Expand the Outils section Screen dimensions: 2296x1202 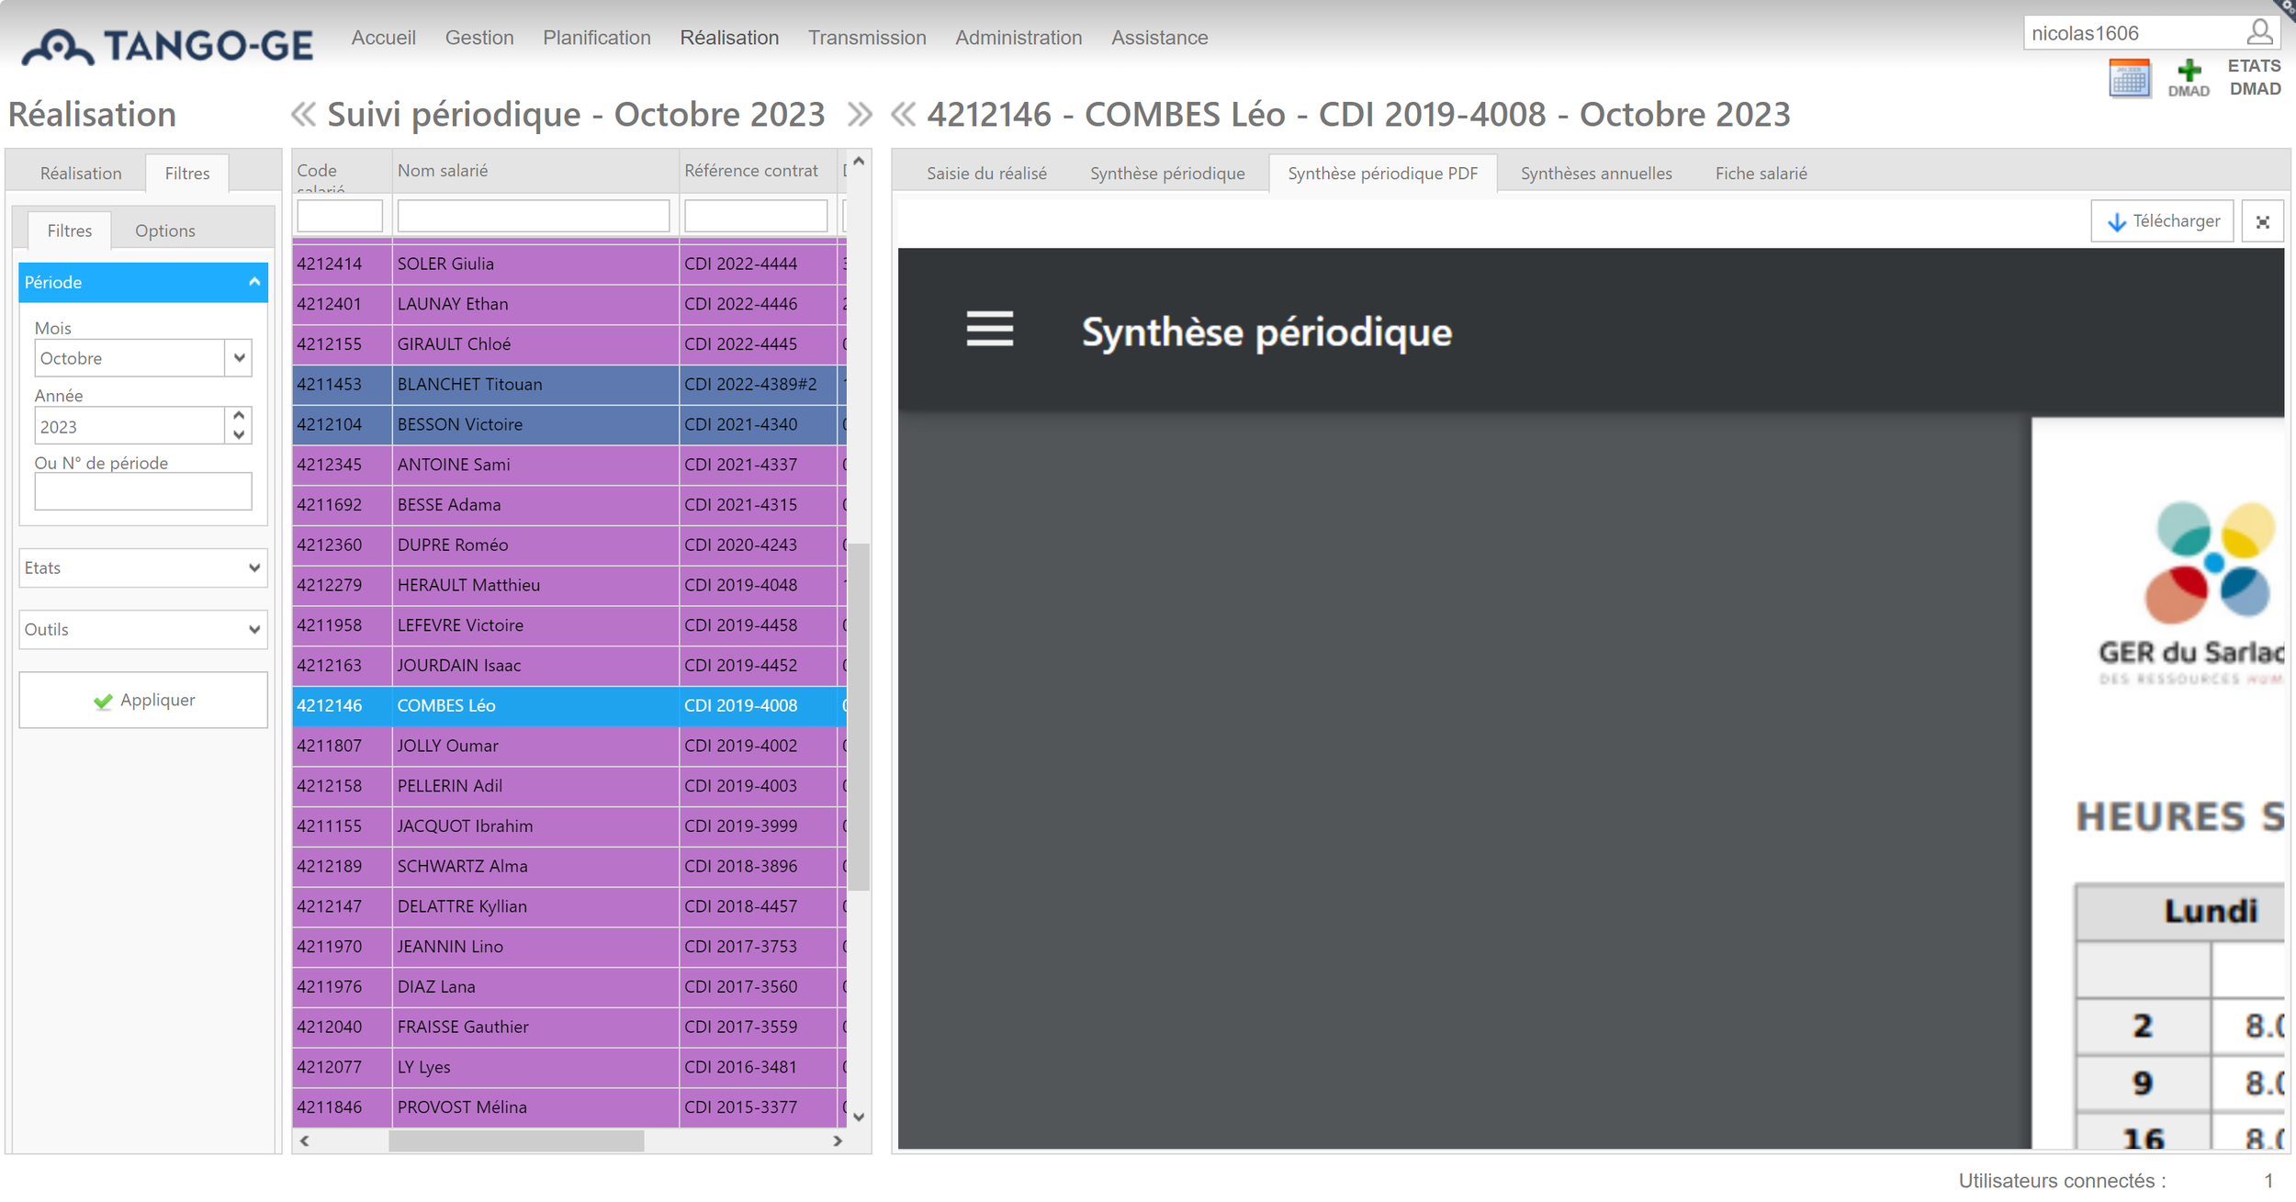(x=143, y=630)
